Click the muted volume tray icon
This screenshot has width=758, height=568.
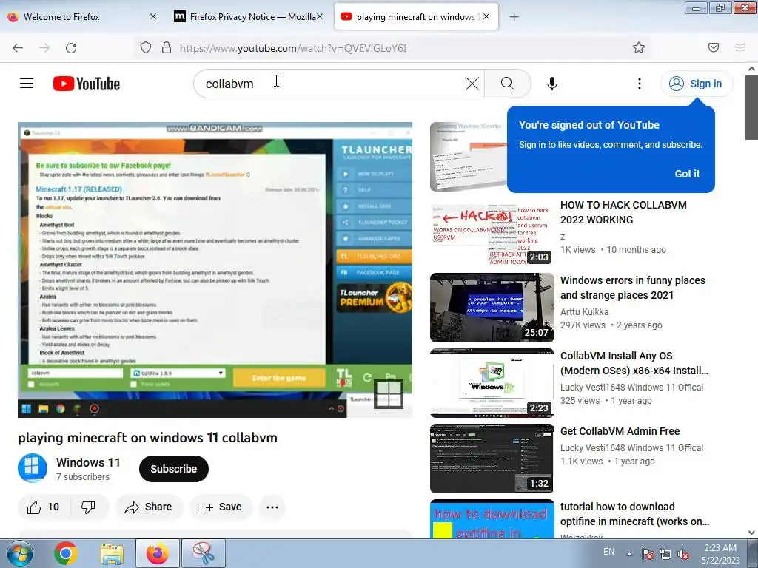pos(683,554)
